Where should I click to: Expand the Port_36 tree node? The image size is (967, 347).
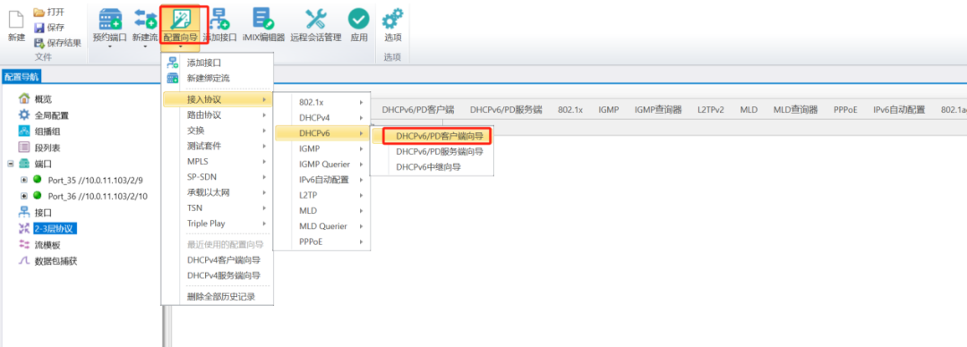(x=24, y=196)
